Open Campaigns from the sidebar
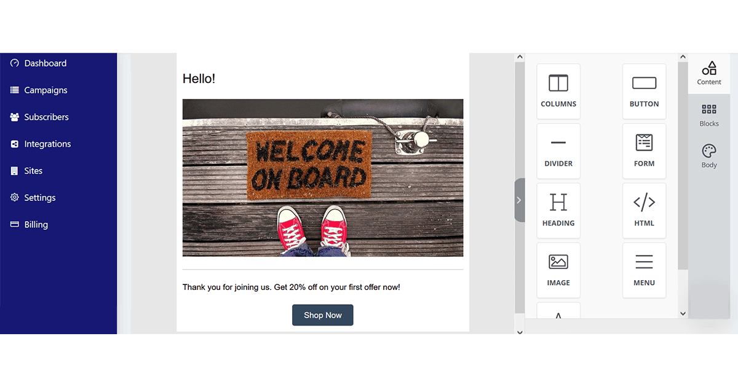Image resolution: width=738 pixels, height=387 pixels. coord(46,90)
